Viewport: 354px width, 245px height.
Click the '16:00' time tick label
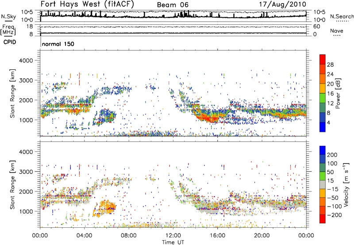(217, 235)
